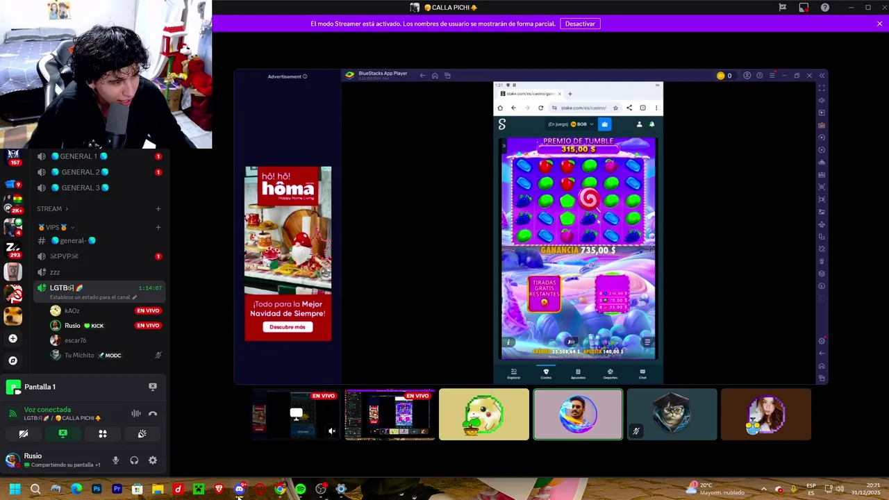Open BlueStacks coin balance
Image resolution: width=889 pixels, height=500 pixels.
[724, 76]
